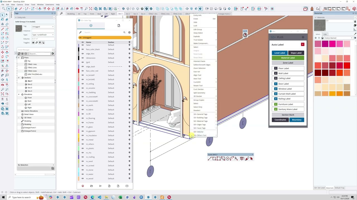Click the rectangle icon at Auto Tag bottom
The image size is (357, 200).
point(127,186)
